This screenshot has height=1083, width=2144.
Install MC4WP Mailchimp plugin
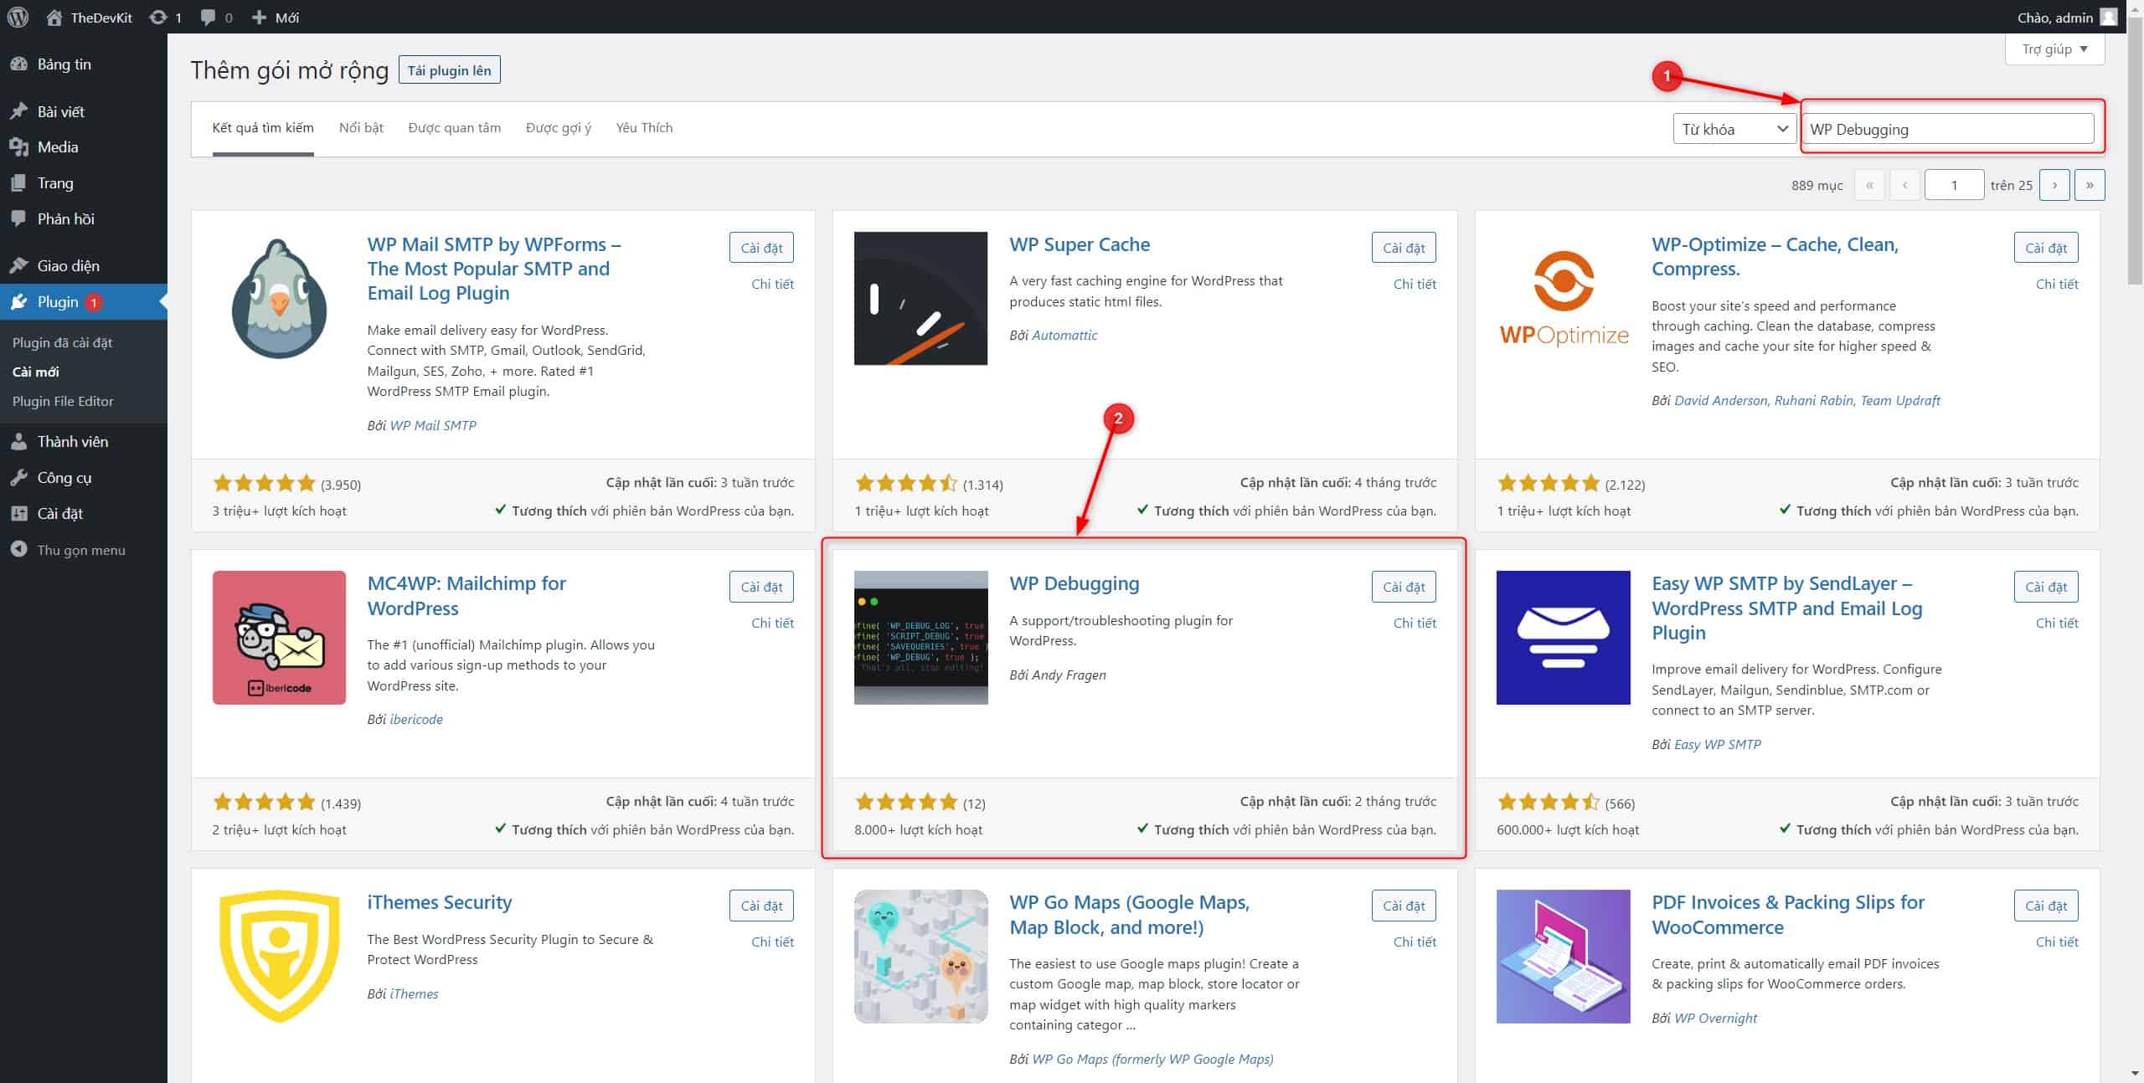pos(761,587)
